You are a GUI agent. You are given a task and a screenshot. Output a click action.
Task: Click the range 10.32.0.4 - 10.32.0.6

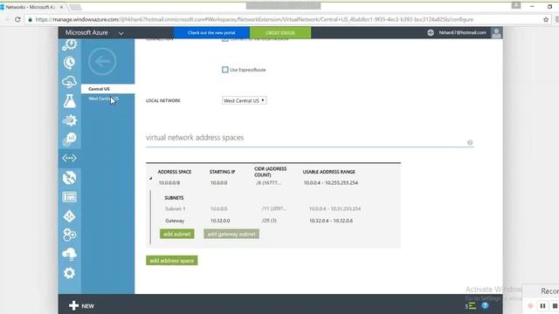331,221
